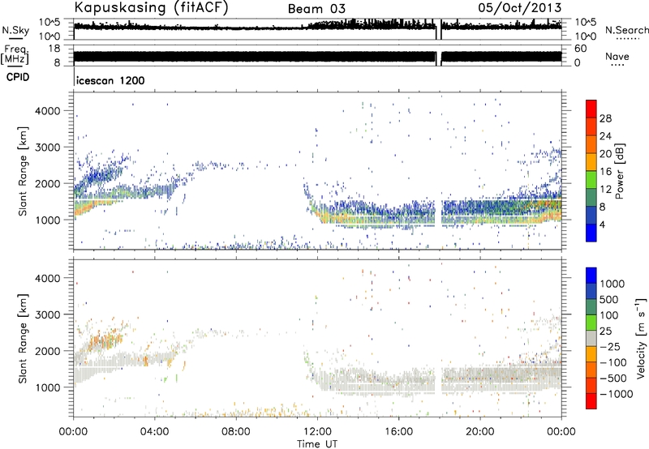Click the '18' tick on frequency axis
Screen dimensions: 649x449
[x=54, y=49]
